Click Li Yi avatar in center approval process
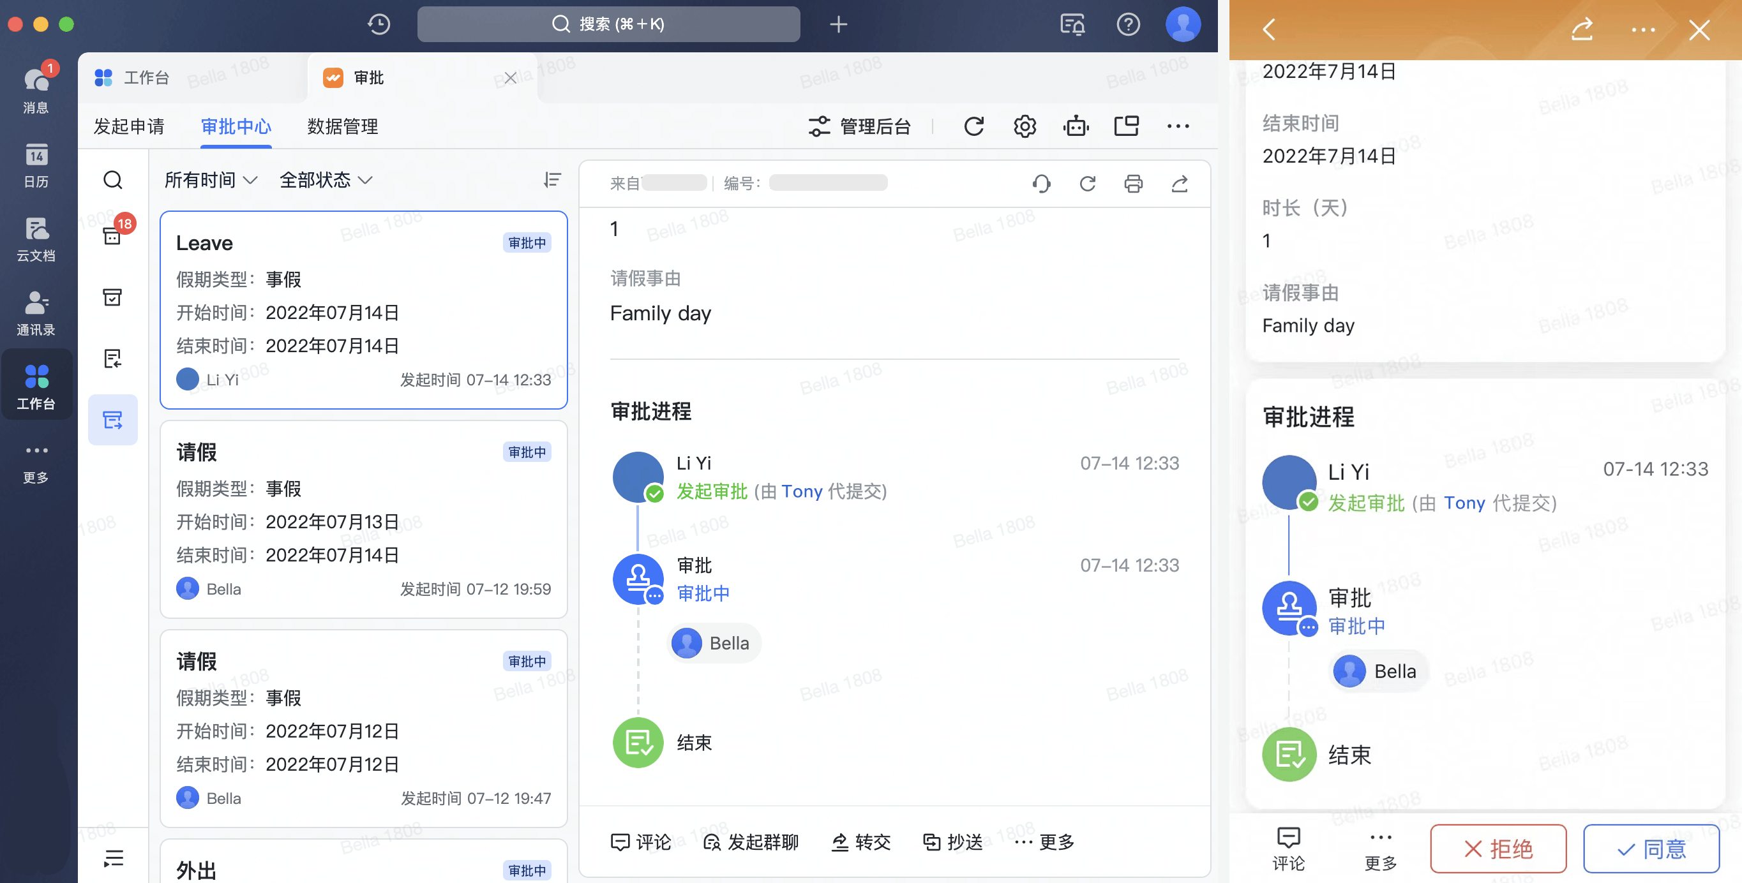This screenshot has width=1742, height=883. click(x=637, y=477)
